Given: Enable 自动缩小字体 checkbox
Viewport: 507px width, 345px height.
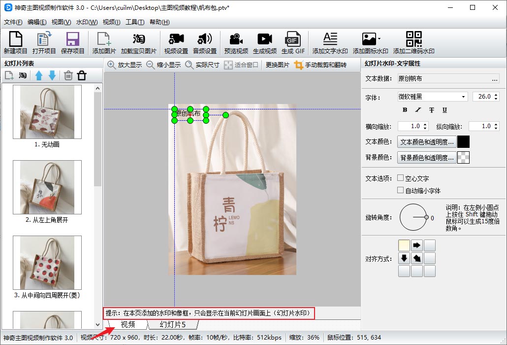Looking at the screenshot, I should point(400,190).
